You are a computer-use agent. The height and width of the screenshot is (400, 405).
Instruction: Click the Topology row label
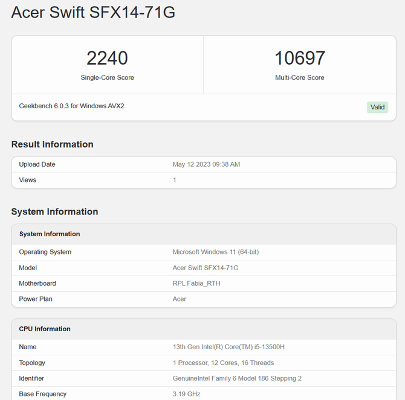click(32, 363)
